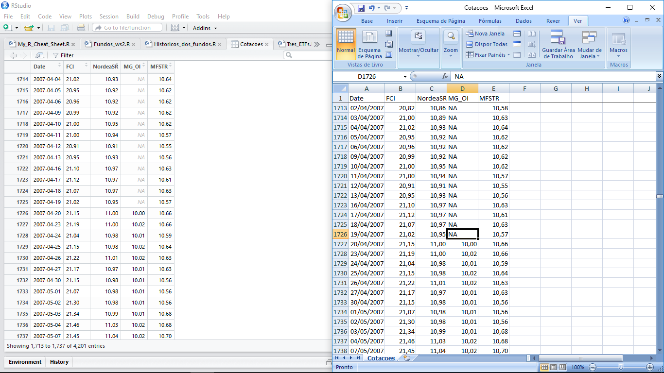Screen dimensions: 664x373
Task: Insert a new worksheet tab icon
Action: [407, 358]
